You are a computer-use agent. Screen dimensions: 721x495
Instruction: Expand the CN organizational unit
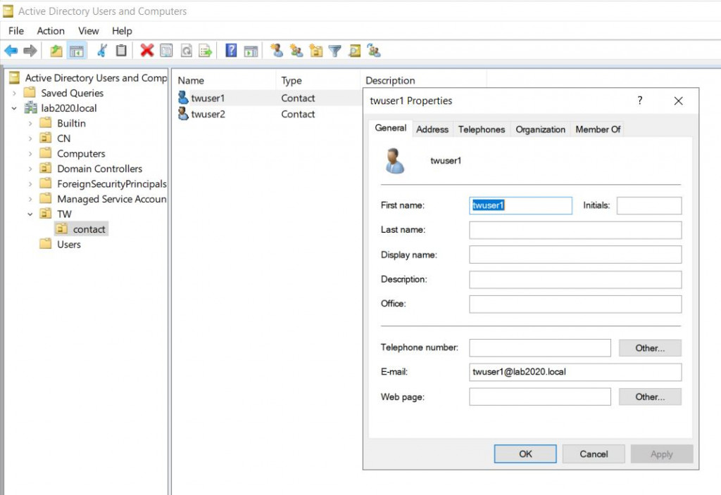pos(30,139)
